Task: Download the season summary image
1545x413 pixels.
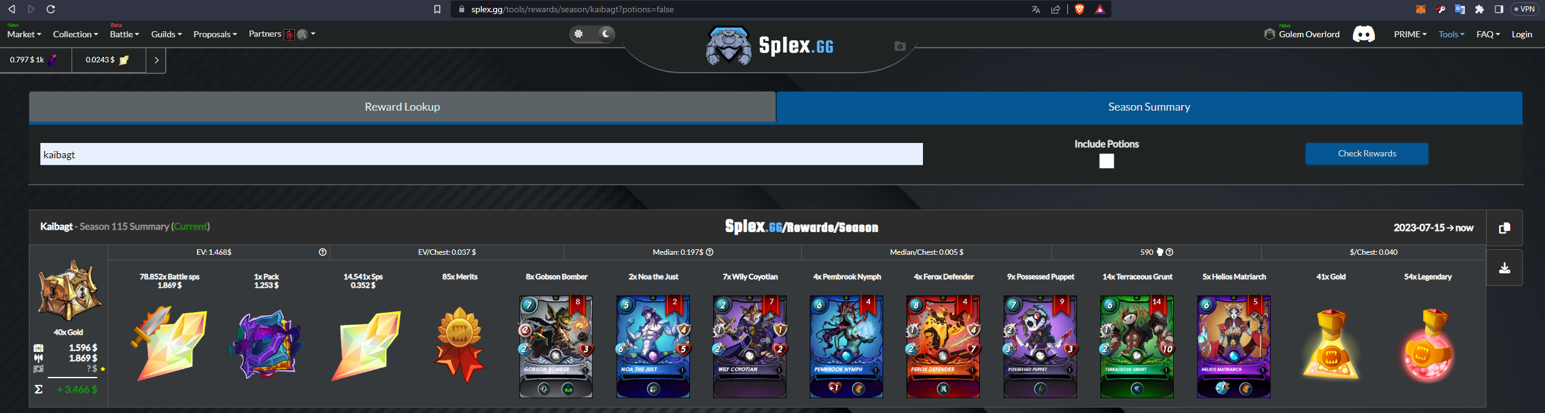Action: 1505,268
